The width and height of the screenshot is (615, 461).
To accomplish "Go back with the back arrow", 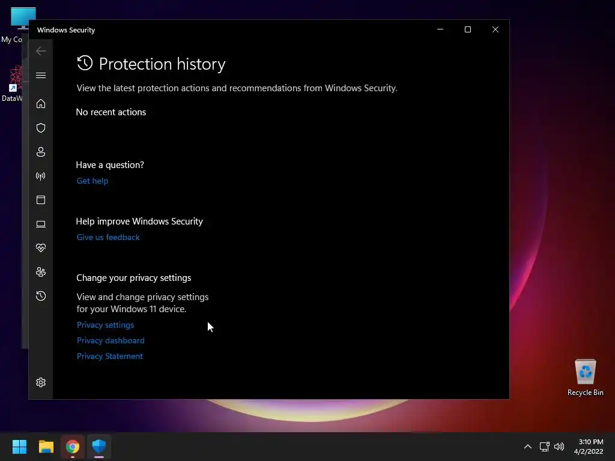I will pos(41,51).
